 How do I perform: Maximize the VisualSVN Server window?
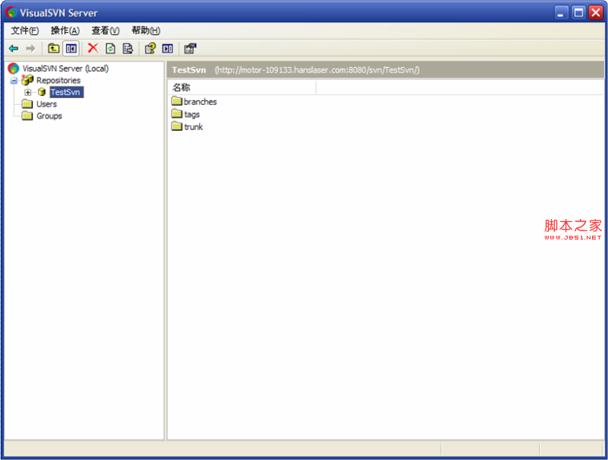[x=578, y=12]
